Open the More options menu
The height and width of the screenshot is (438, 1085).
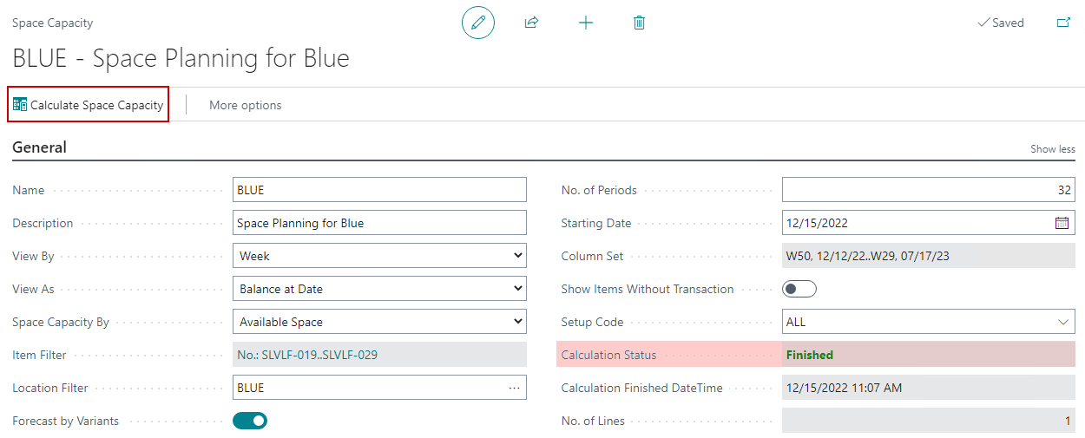245,105
